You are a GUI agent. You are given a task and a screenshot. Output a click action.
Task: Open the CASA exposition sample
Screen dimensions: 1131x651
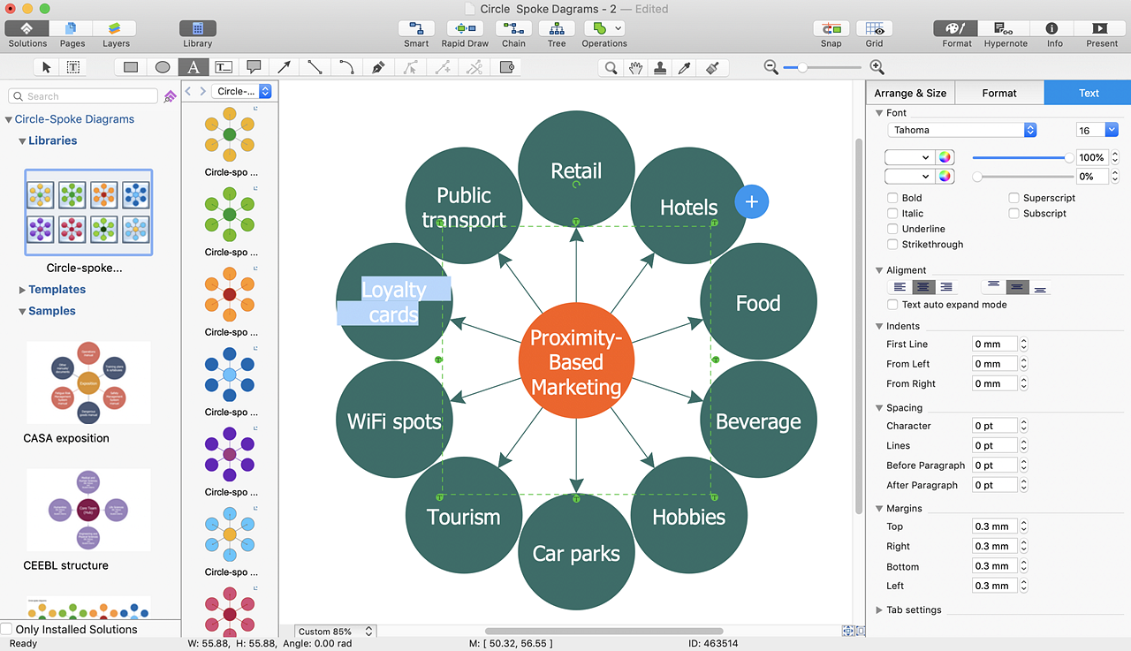(x=88, y=382)
